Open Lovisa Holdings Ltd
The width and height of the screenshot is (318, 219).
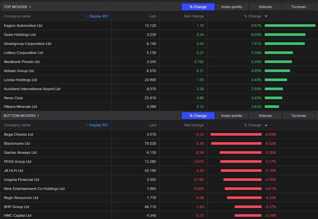20,80
